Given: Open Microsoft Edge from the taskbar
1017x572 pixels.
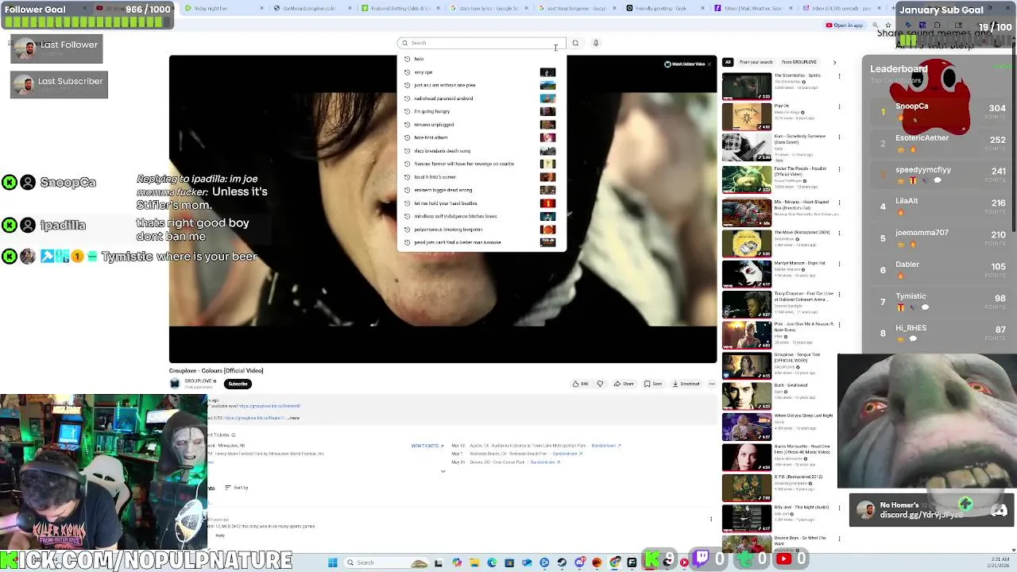Looking at the screenshot, I should click(492, 562).
